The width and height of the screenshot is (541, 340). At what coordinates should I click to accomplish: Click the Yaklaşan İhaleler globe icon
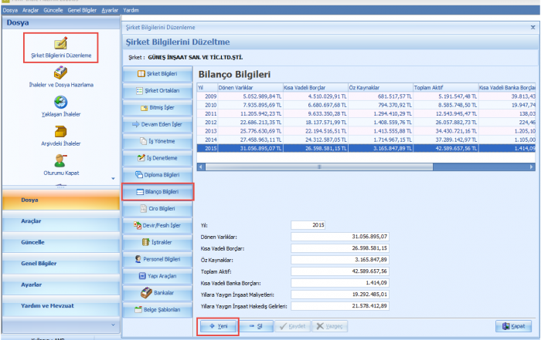point(60,103)
